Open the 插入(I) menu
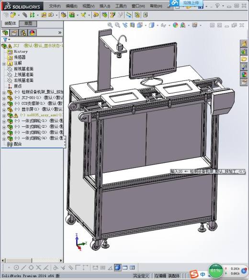This screenshot has height=280, width=249. 105,6
